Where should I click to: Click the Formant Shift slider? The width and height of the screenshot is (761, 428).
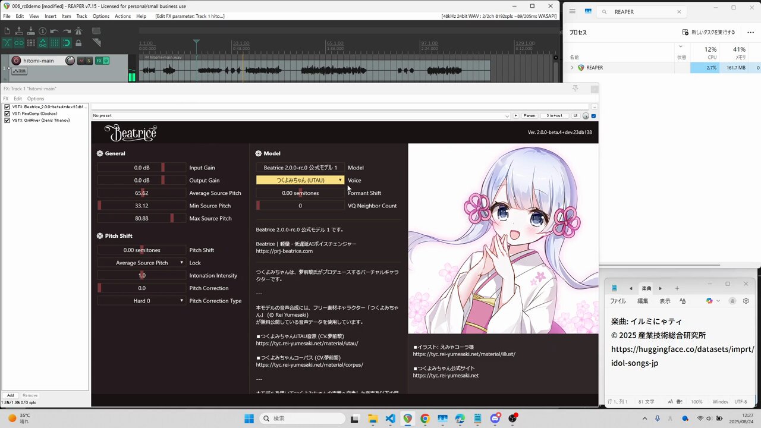[x=300, y=193]
